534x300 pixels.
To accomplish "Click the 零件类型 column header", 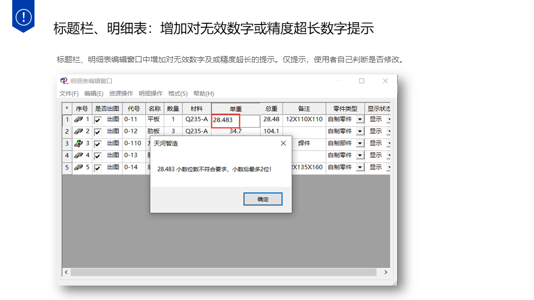I will click(345, 109).
